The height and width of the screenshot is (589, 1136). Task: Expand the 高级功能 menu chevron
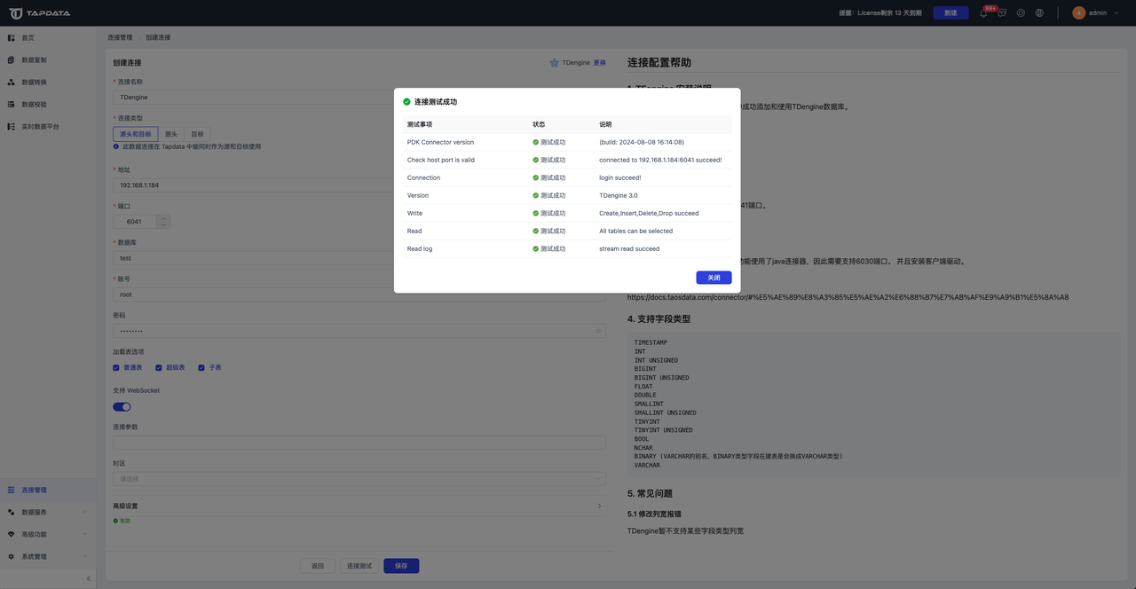pyautogui.click(x=85, y=534)
